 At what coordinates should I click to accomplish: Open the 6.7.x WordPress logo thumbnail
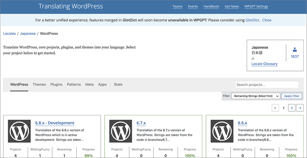pos(121,131)
